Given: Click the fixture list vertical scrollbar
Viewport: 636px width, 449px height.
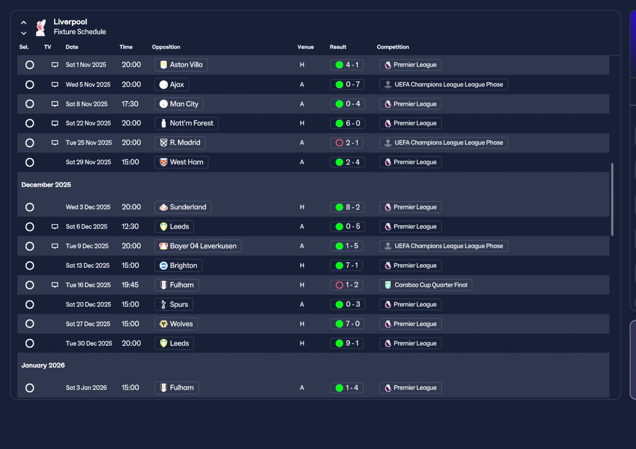Looking at the screenshot, I should click(612, 199).
